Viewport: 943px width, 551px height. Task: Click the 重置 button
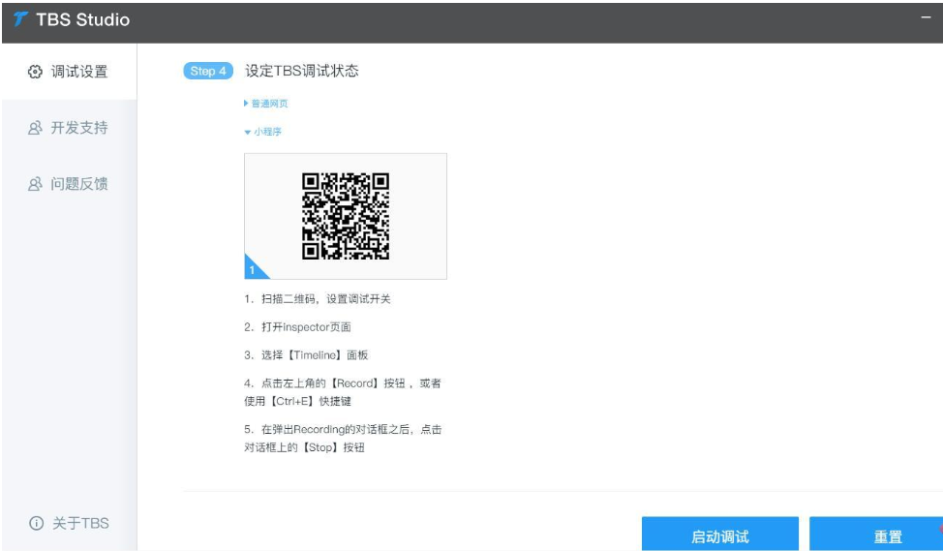(876, 535)
